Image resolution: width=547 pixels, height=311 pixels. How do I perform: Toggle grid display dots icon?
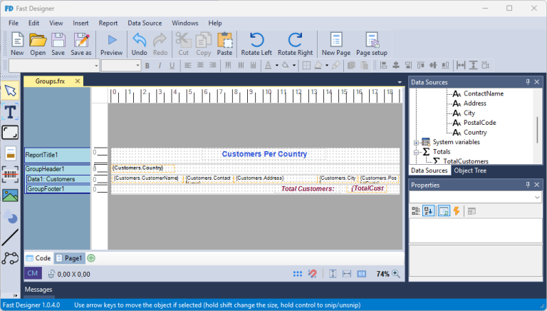298,274
